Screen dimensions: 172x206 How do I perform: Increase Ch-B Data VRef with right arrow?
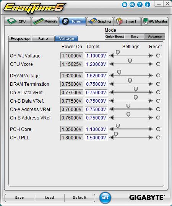coord(151,101)
